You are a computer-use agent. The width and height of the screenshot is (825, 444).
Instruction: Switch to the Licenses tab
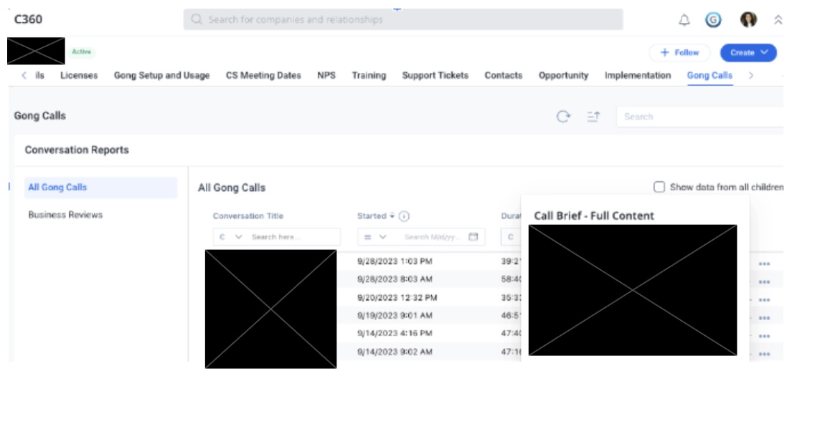[79, 75]
